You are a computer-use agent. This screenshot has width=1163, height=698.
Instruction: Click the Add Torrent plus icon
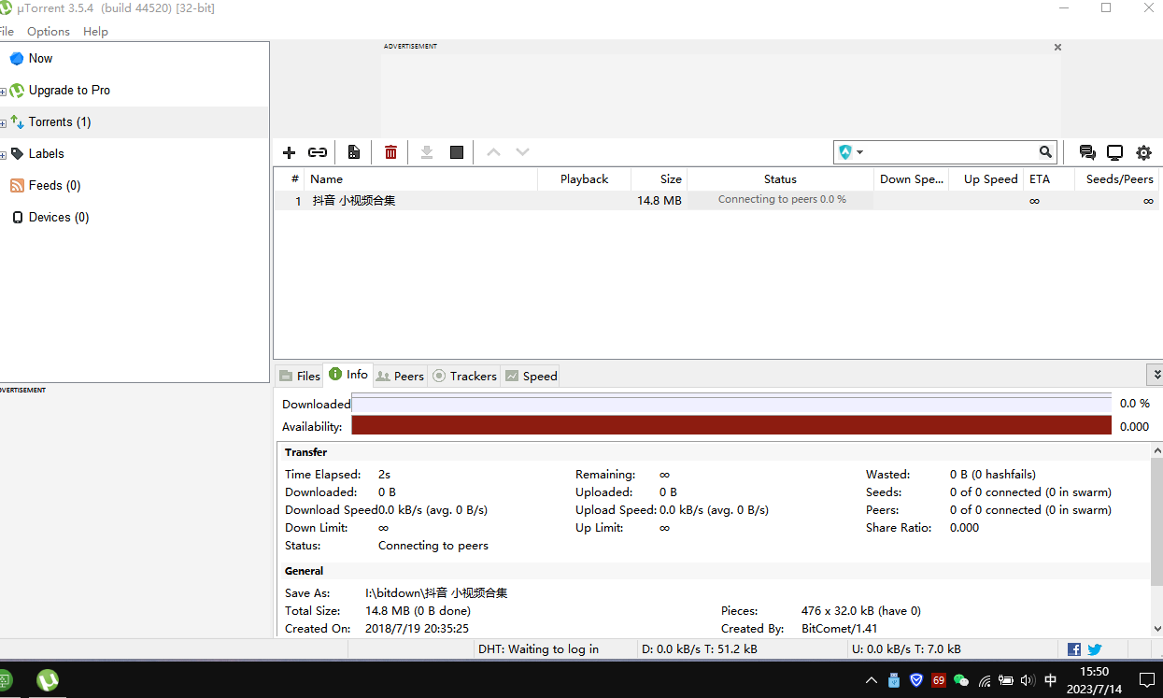pos(289,152)
